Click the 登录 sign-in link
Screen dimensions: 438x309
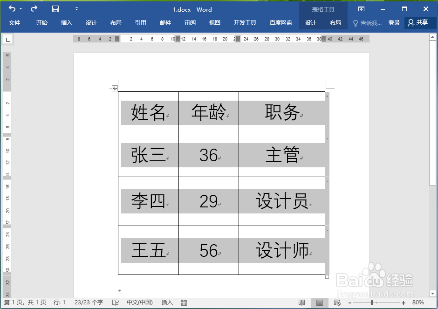coord(395,22)
